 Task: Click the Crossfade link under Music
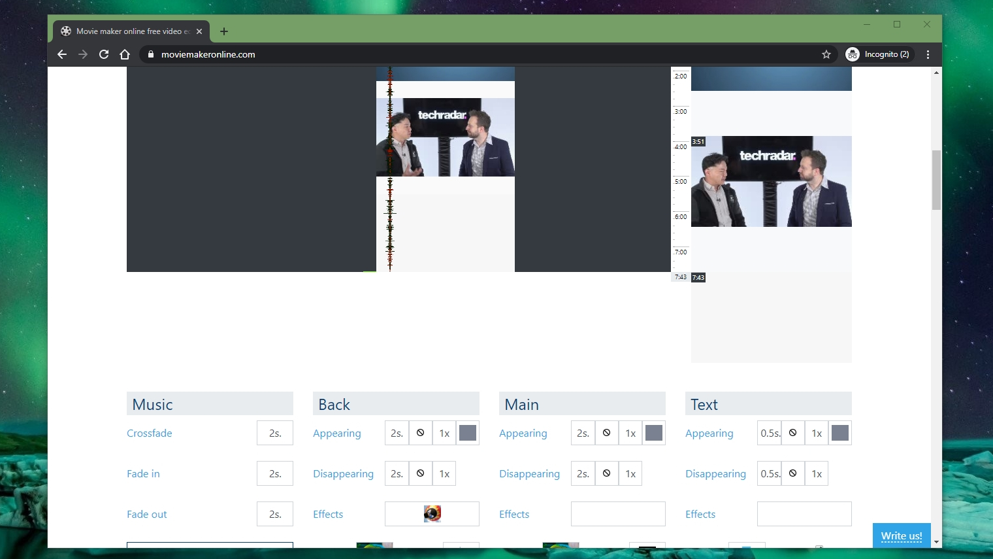[150, 433]
